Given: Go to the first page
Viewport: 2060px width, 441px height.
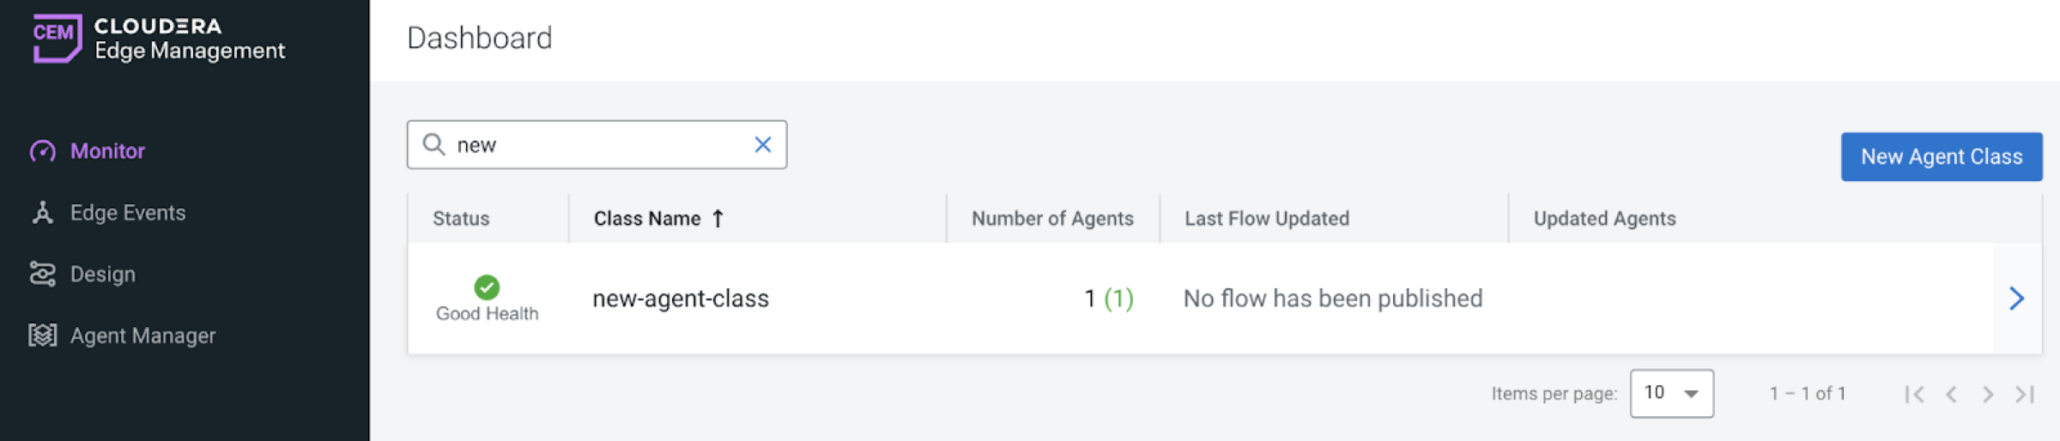Looking at the screenshot, I should (1913, 394).
